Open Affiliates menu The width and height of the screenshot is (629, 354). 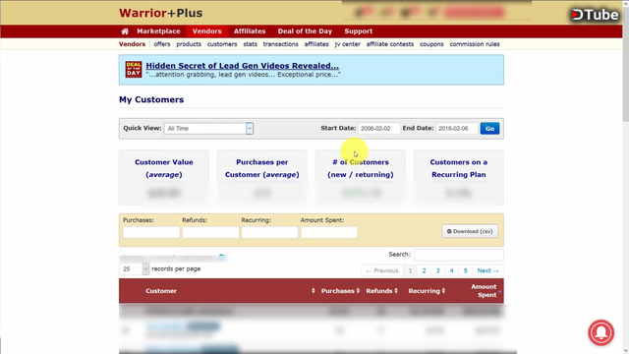click(250, 31)
